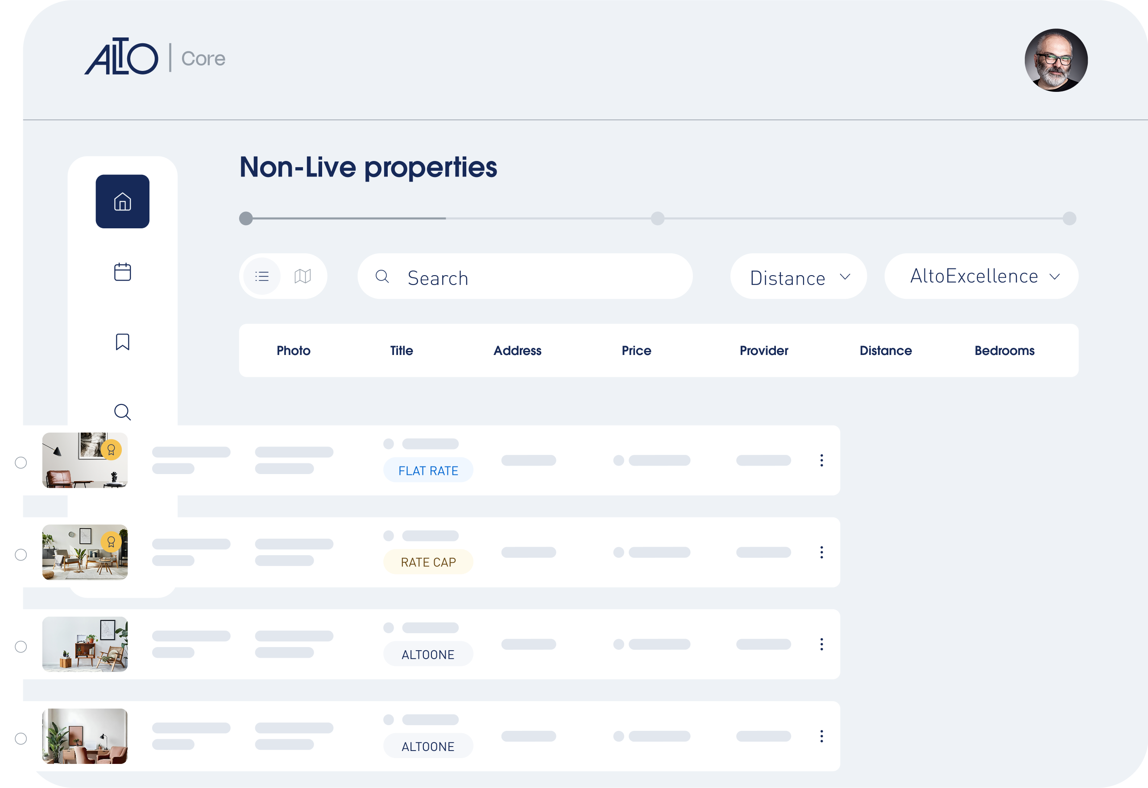Click award badge on first property photo
Screen dimensions: 1148x788
(x=111, y=450)
